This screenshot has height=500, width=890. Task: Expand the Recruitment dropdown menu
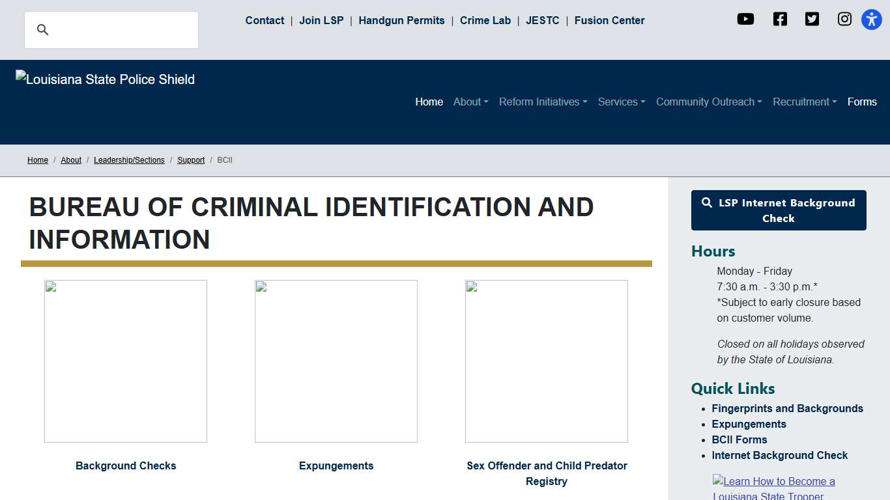pyautogui.click(x=804, y=102)
